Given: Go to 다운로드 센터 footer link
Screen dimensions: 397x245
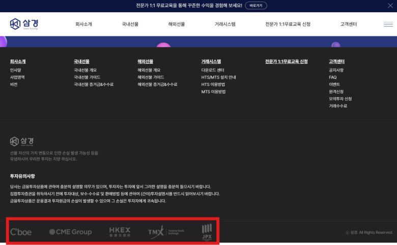Looking at the screenshot, I should (x=212, y=70).
